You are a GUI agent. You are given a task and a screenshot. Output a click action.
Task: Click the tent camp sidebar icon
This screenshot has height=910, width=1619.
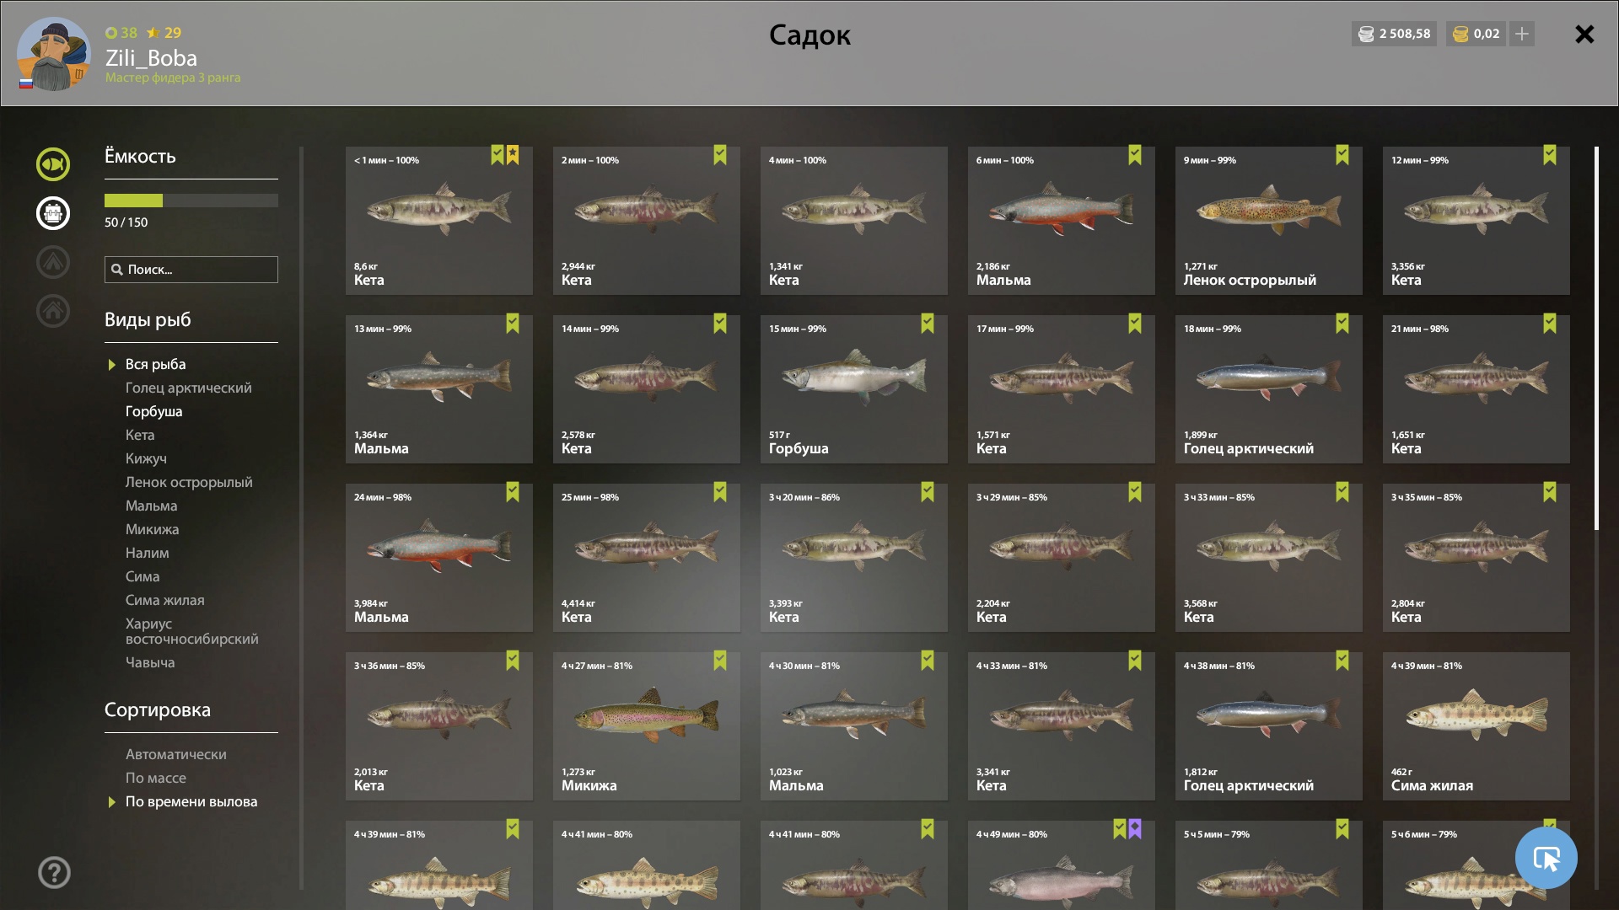click(x=52, y=262)
